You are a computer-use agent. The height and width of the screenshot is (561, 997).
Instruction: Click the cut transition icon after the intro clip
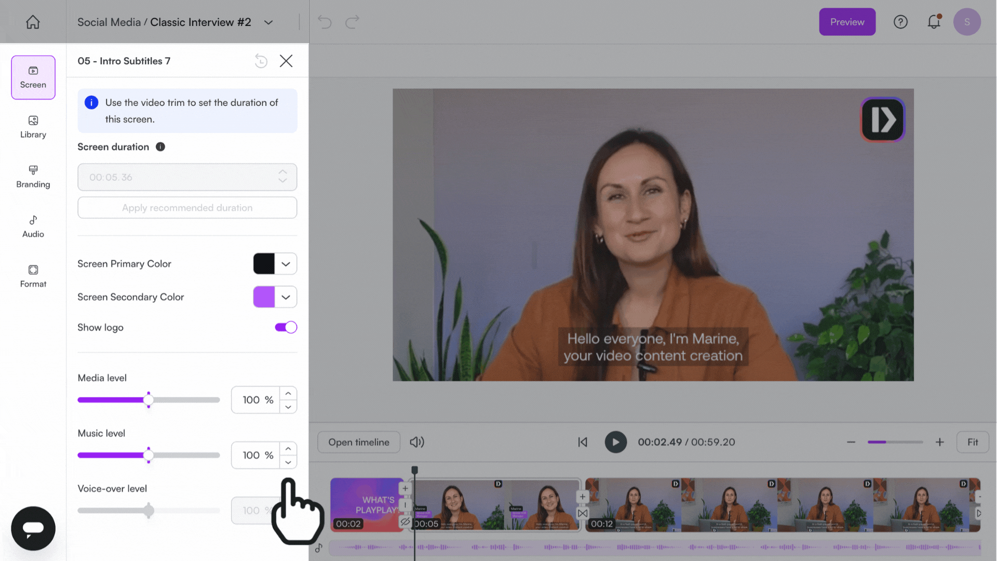pyautogui.click(x=405, y=505)
